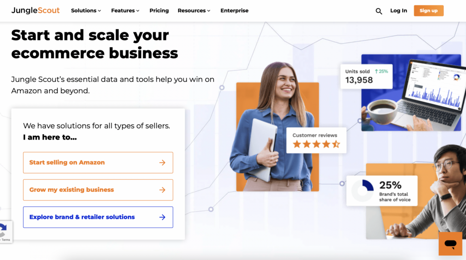Go to the Enterprise page
Screen dimensions: 466x260
[x=234, y=11]
